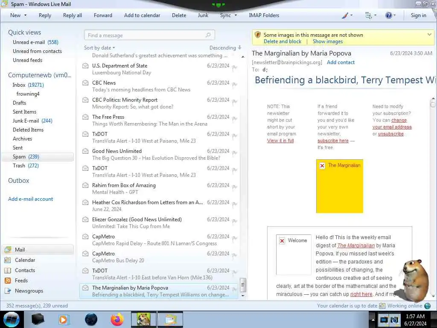Select the Junk E-mail folder

32,121
